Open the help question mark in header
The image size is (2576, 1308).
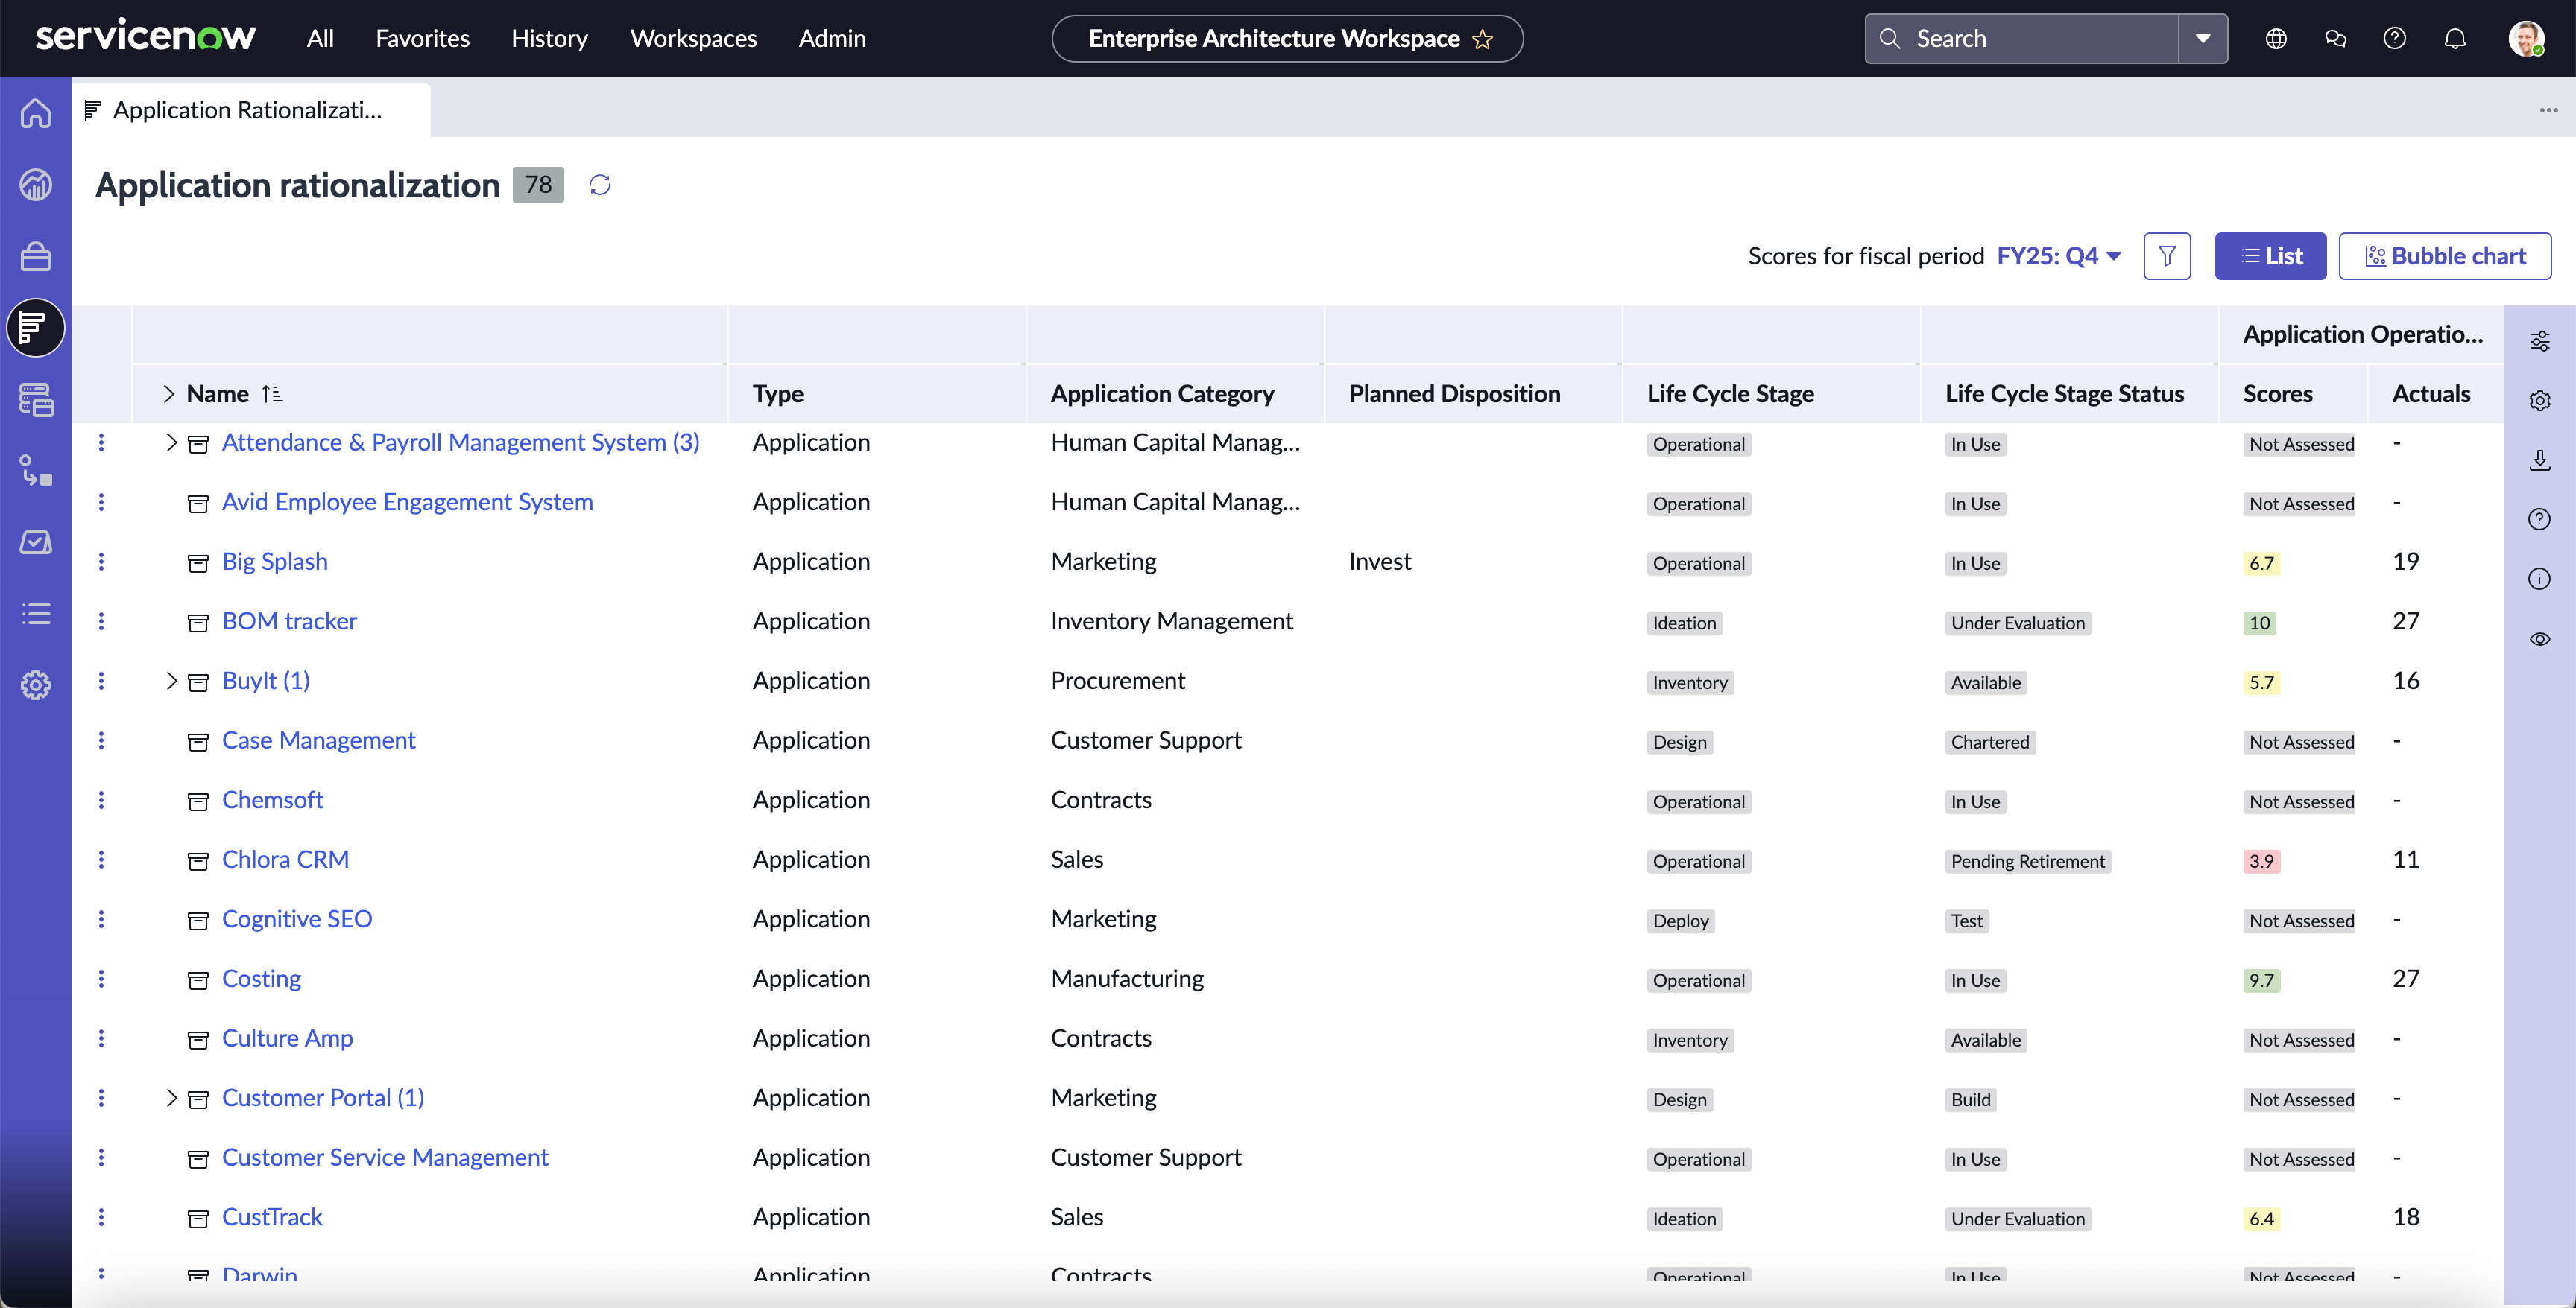(2395, 39)
